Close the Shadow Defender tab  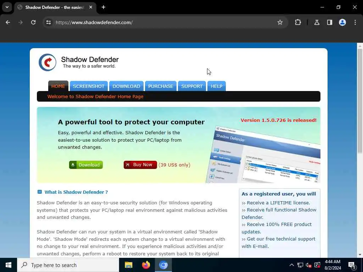click(91, 7)
